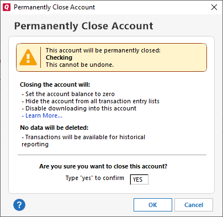The height and width of the screenshot is (217, 223).
Task: Confirm closing the account with OK
Action: [x=153, y=205]
